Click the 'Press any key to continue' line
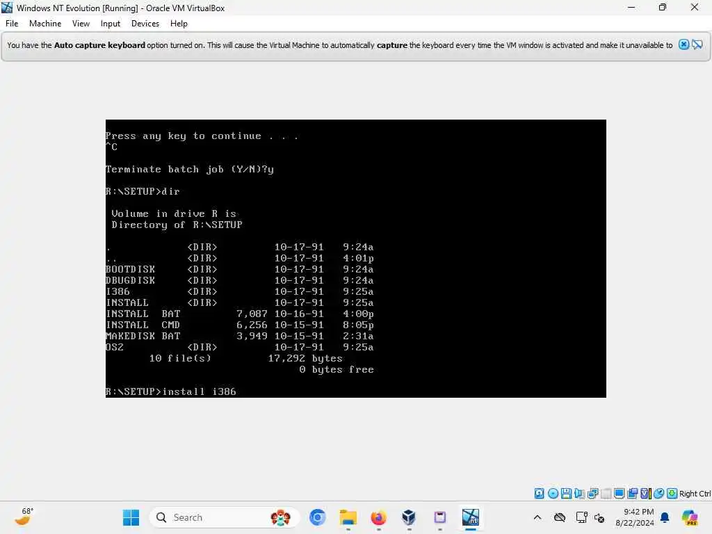Image resolution: width=712 pixels, height=534 pixels. tap(202, 136)
